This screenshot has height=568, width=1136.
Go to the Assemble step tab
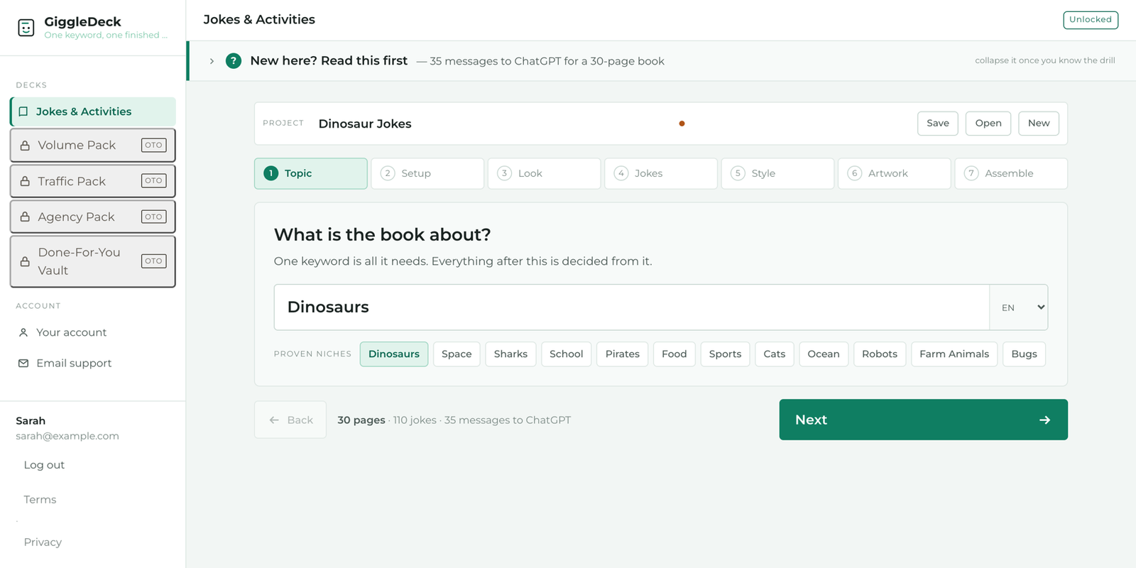pyautogui.click(x=1011, y=173)
